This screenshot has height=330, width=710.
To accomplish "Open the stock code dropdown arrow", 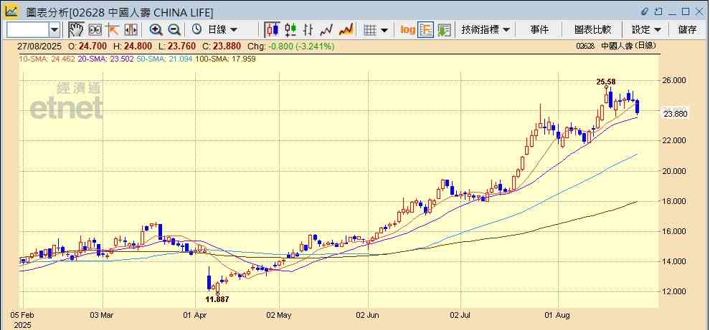I will point(55,30).
